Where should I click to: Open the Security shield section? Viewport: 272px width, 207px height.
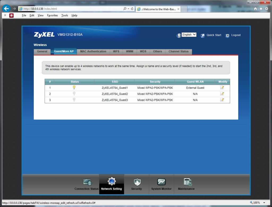point(137,184)
